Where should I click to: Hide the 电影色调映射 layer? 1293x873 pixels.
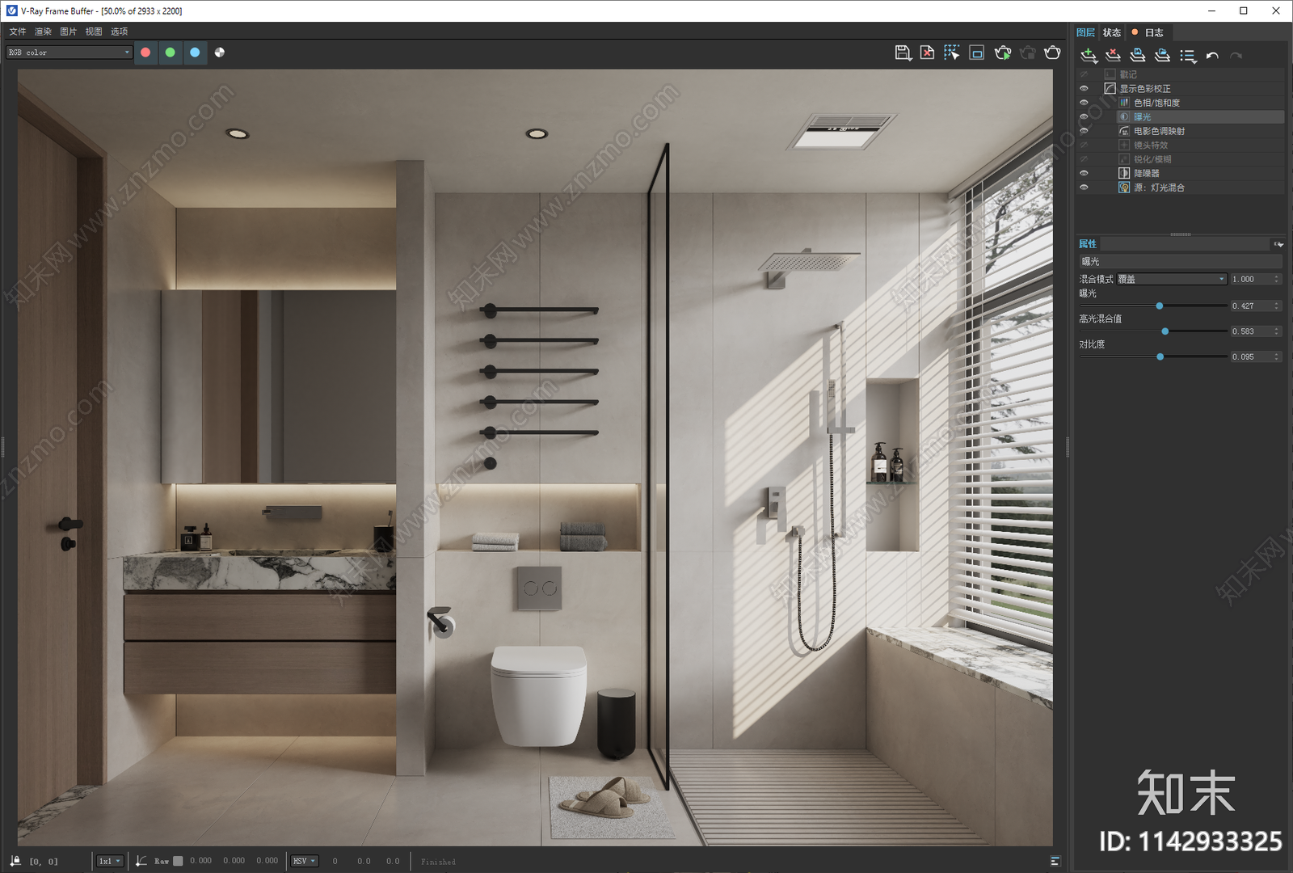pyautogui.click(x=1084, y=131)
